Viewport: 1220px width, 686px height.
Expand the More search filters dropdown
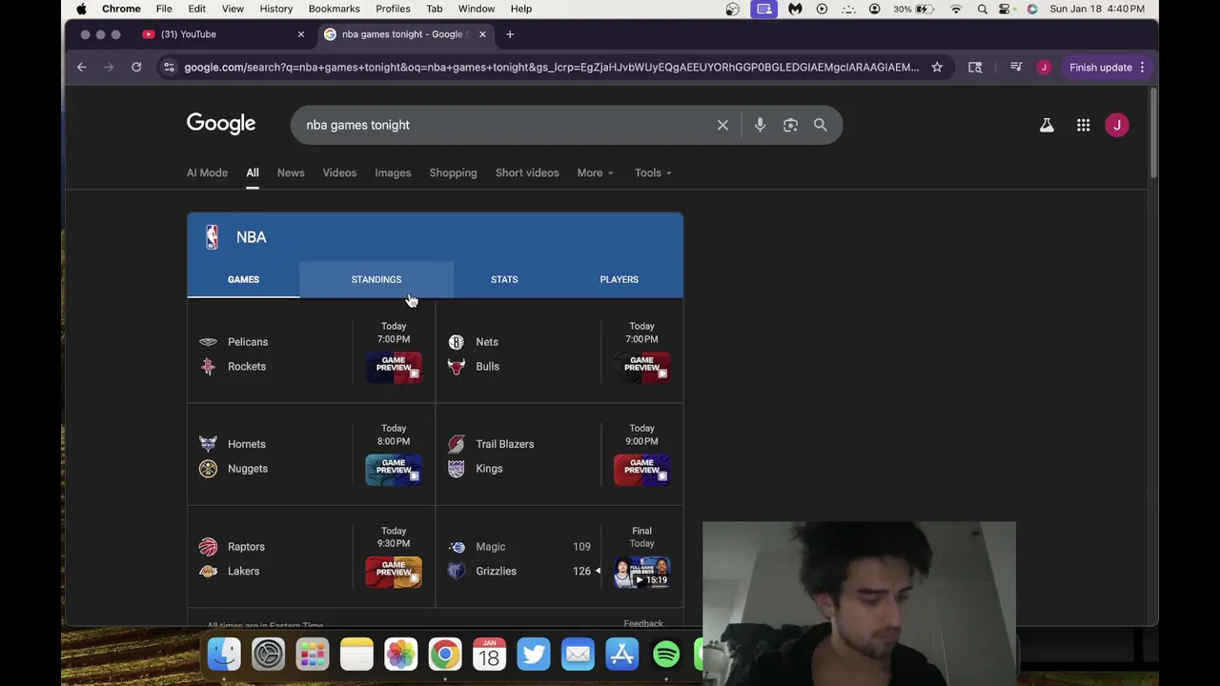[x=595, y=172]
